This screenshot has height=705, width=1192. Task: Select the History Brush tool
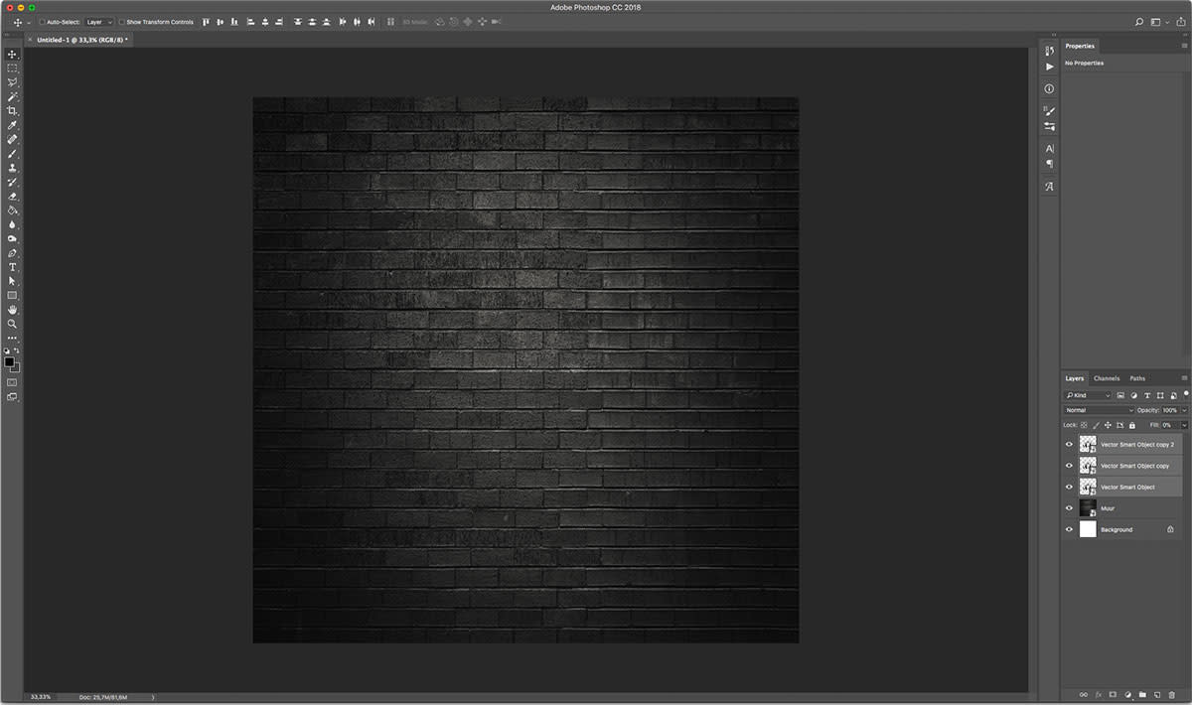point(13,183)
